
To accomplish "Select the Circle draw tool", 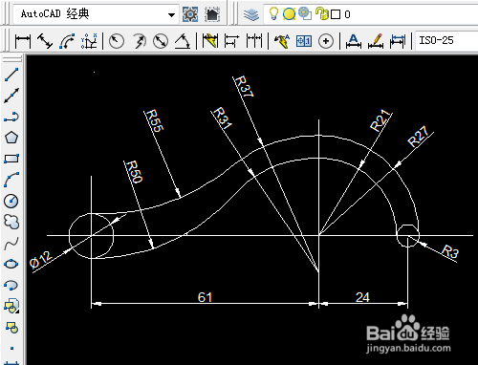I will pyautogui.click(x=11, y=201).
